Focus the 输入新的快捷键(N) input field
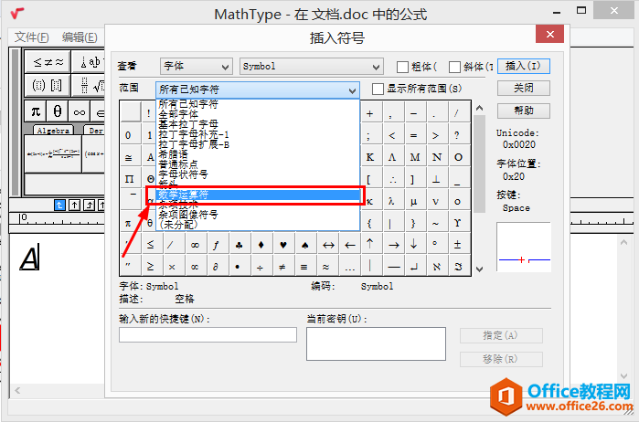The image size is (639, 422). point(208,335)
